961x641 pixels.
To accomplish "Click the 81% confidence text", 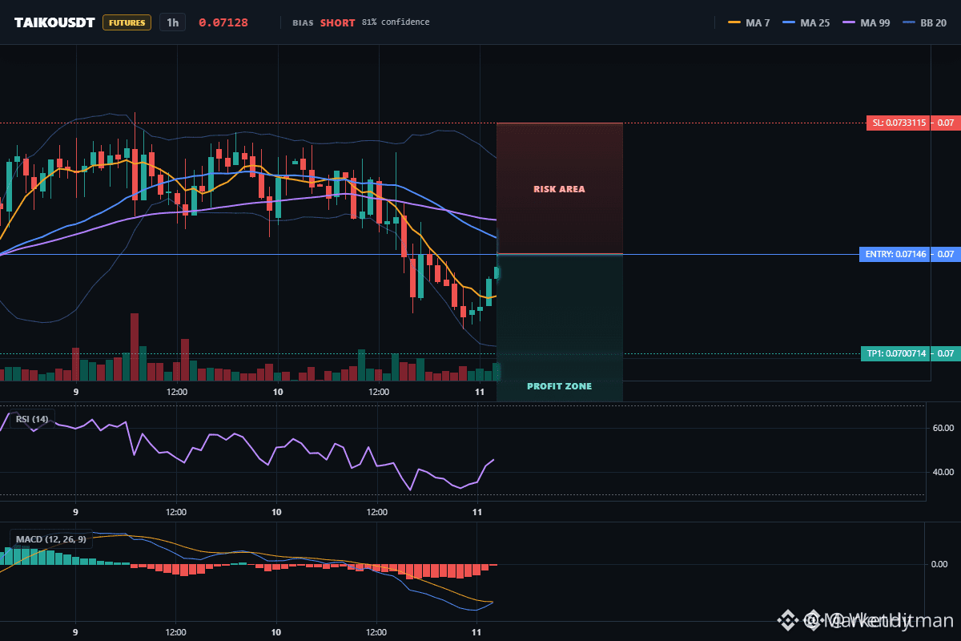I will pyautogui.click(x=396, y=22).
